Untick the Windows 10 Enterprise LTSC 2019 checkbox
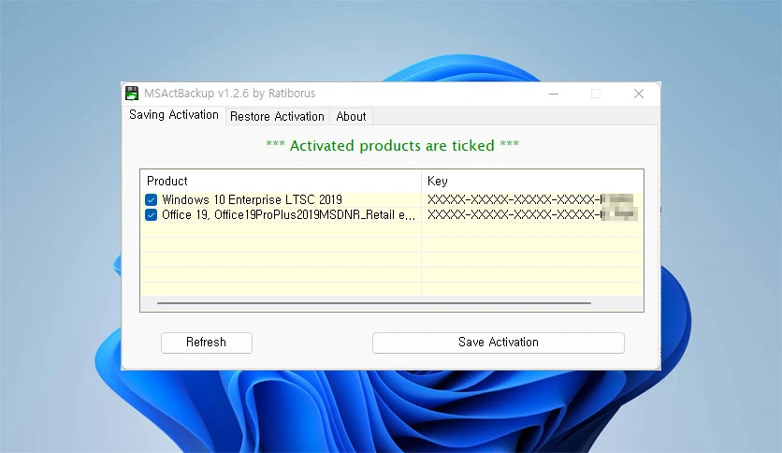The height and width of the screenshot is (453, 782). point(152,200)
